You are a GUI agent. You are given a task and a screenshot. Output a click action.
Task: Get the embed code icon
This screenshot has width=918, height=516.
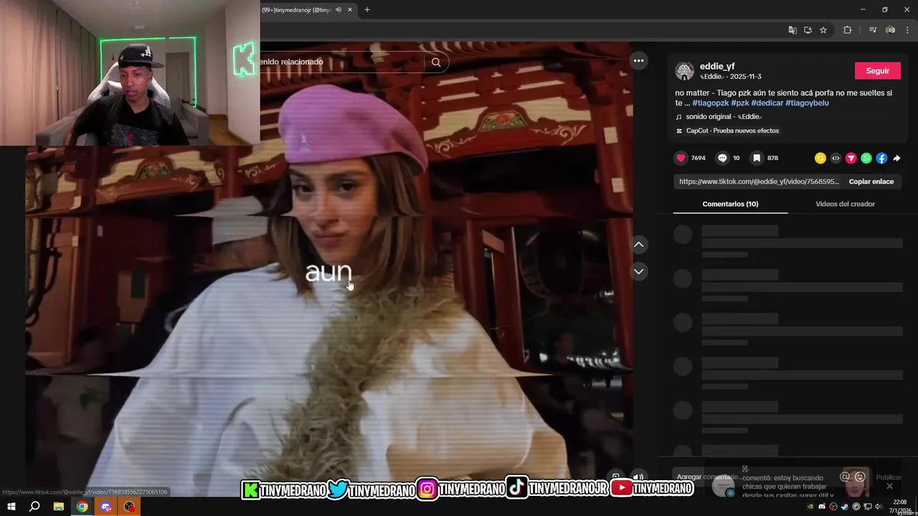point(836,158)
